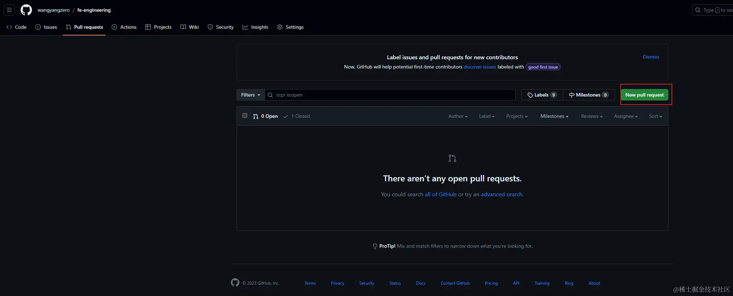The width and height of the screenshot is (733, 296).
Task: Follow the all of GitHub search link
Action: click(441, 194)
